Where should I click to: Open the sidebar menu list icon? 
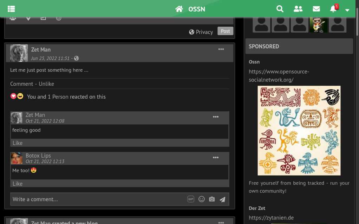(x=11, y=9)
